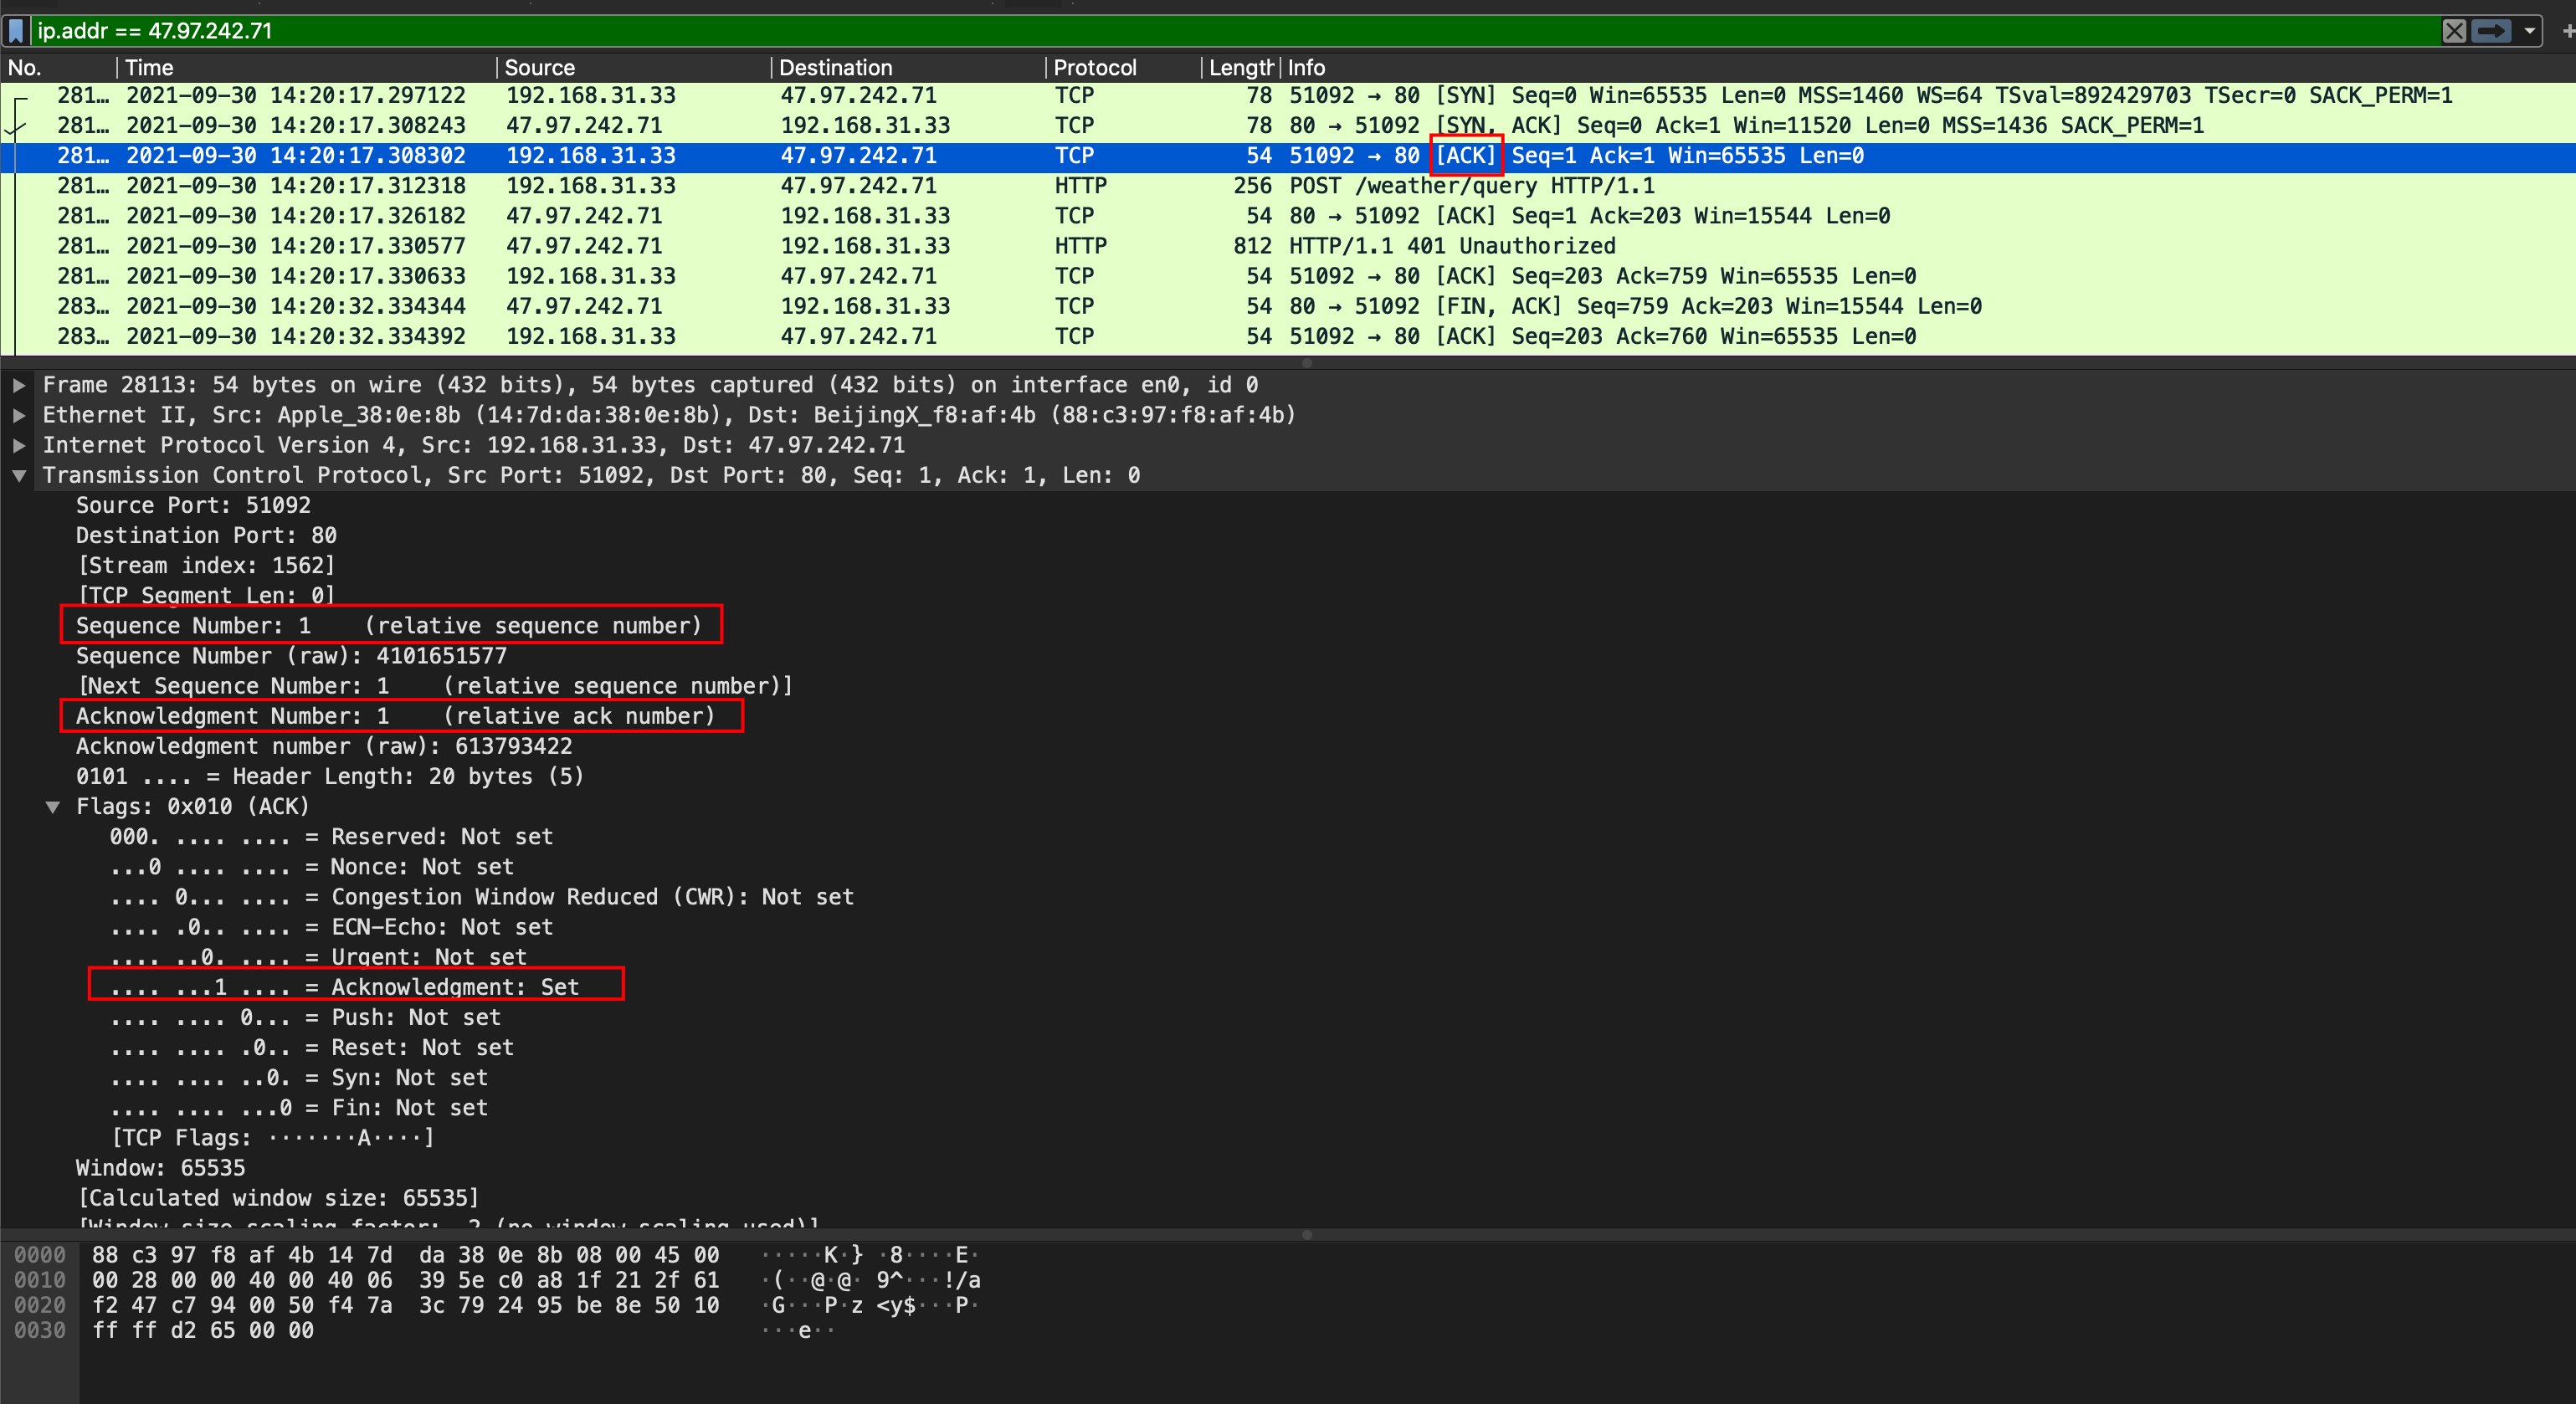
Task: Select the Push: Not set flag line
Action: [305, 1017]
